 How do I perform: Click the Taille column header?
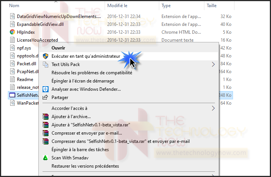[x=212, y=6]
